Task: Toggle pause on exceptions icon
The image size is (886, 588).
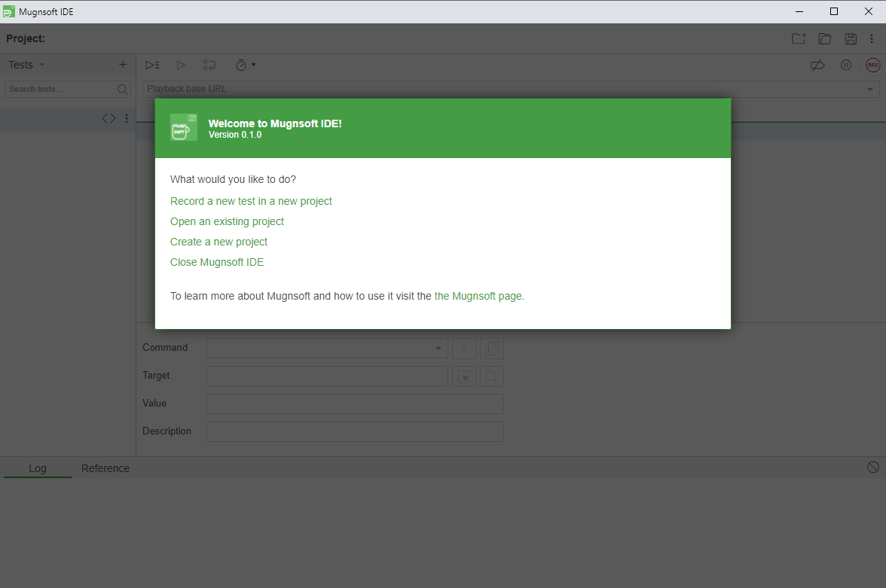Action: click(x=846, y=65)
